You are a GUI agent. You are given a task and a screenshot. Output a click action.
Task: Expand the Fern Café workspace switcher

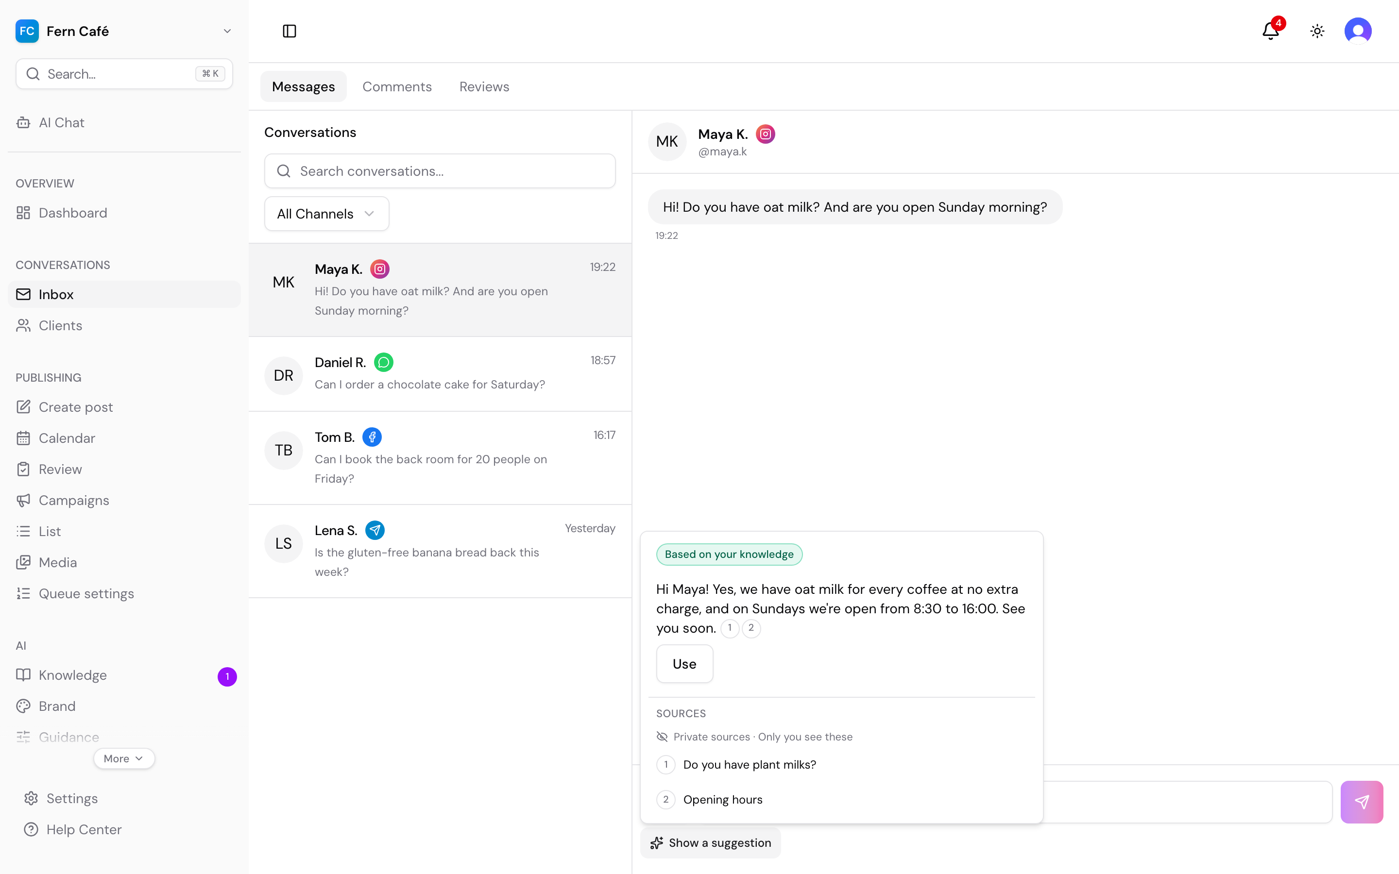pyautogui.click(x=124, y=31)
